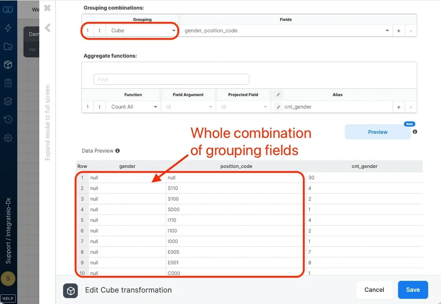Run the data Preview
The width and height of the screenshot is (441, 304).
click(377, 131)
